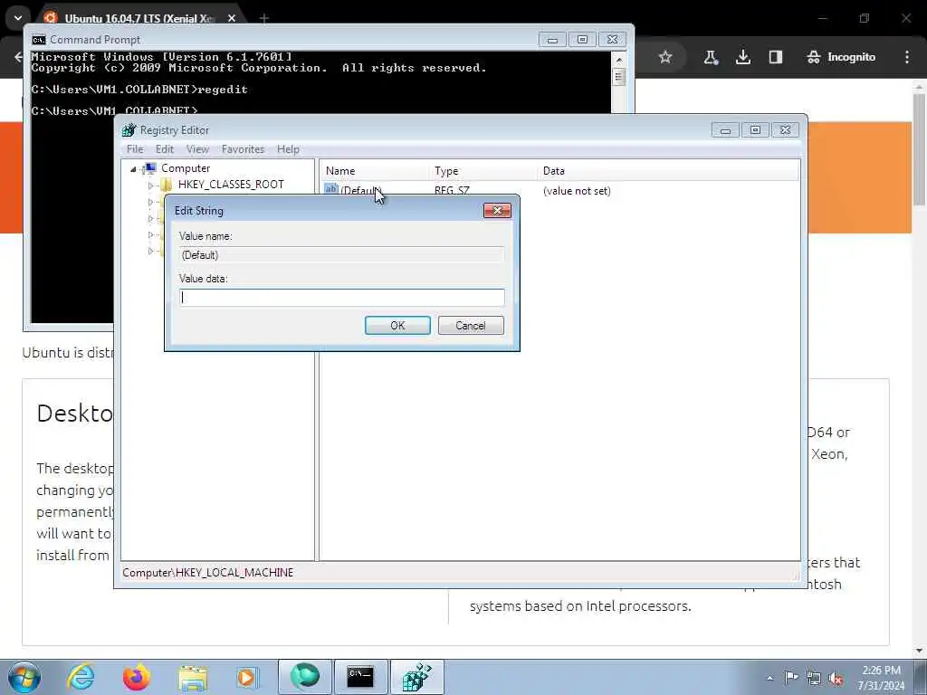Screen dimensions: 927x695
Task: Focus the Value data input field
Action: click(x=341, y=297)
